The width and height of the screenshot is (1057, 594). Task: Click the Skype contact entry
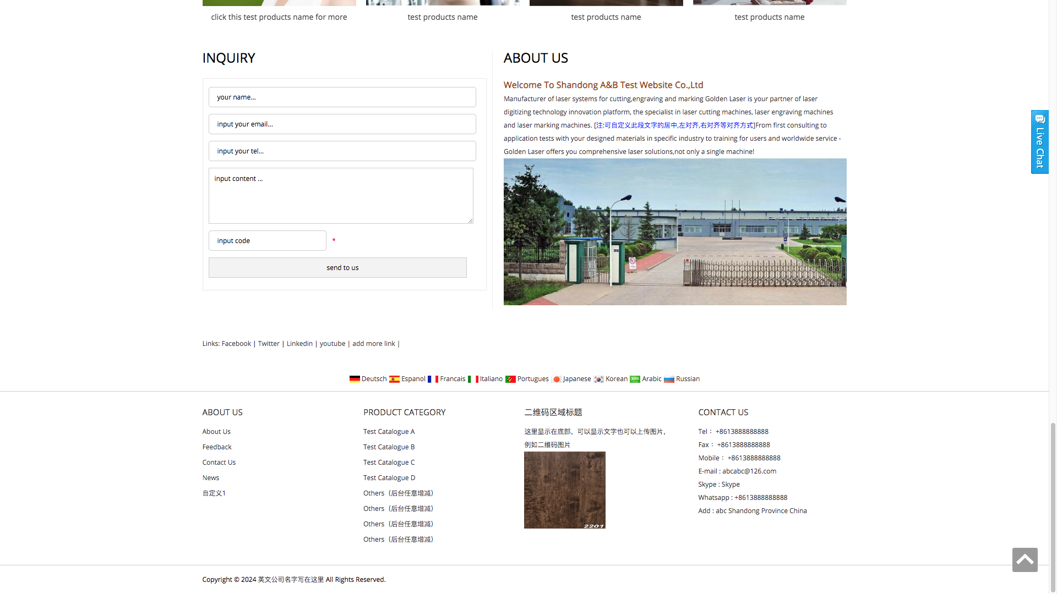(719, 485)
